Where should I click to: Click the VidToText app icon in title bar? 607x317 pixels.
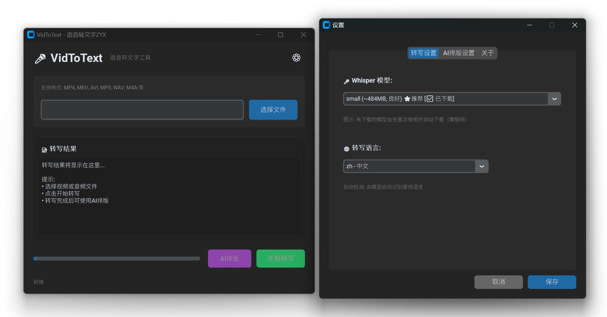click(x=31, y=35)
